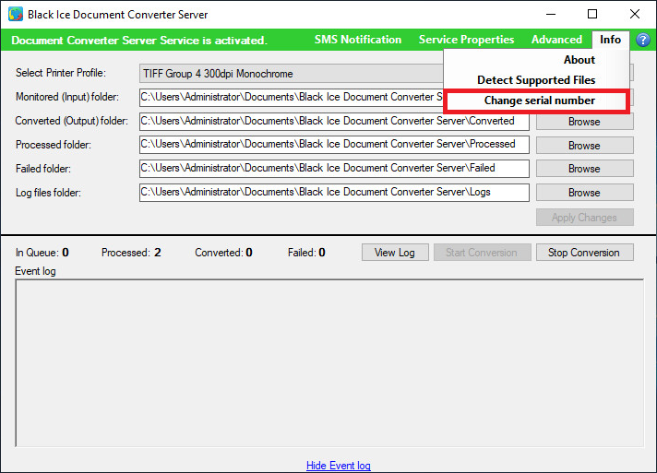Click the Monitored (Input) folder path field

point(292,97)
